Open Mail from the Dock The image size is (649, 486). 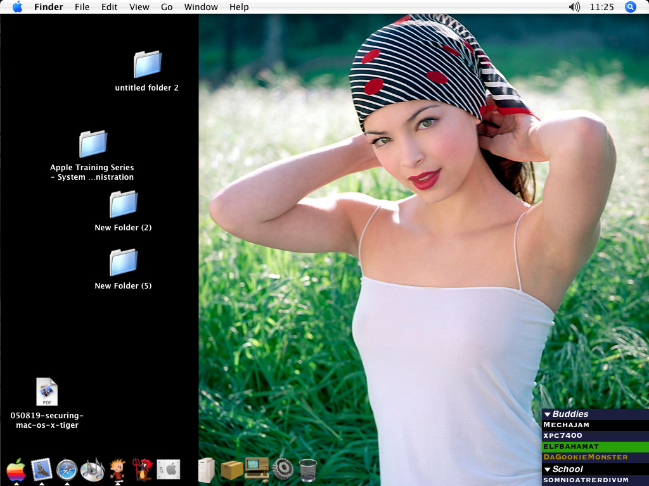[x=41, y=470]
